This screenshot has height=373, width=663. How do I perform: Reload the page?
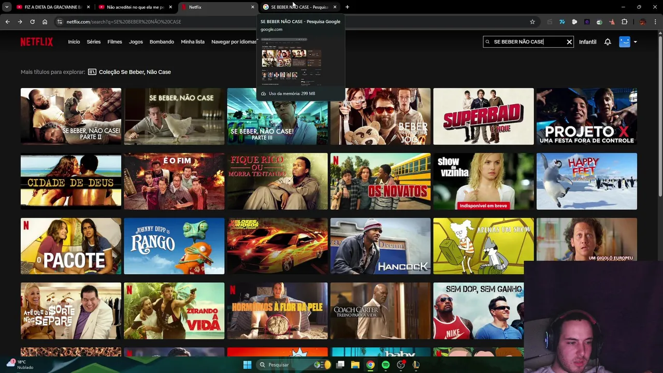[x=32, y=22]
